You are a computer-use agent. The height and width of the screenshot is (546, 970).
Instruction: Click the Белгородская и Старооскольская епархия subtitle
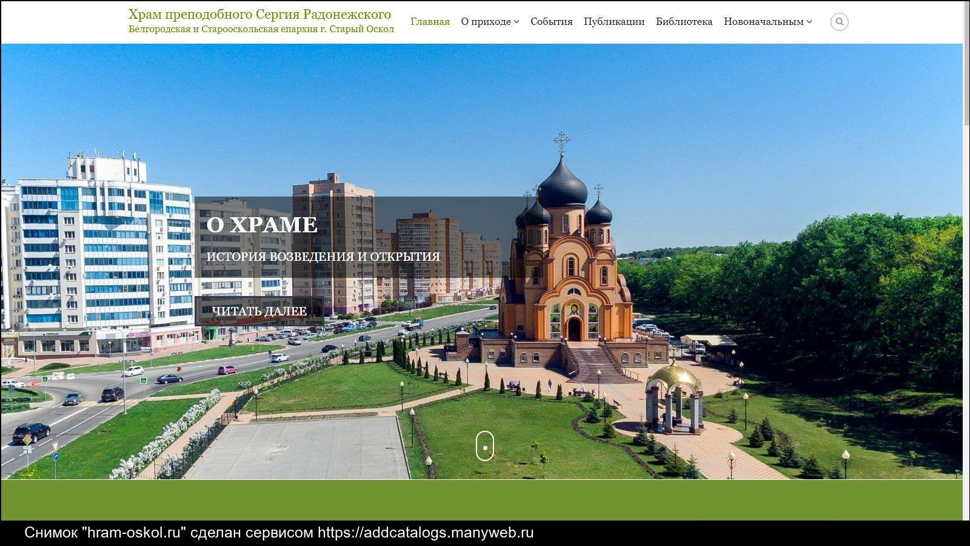[x=261, y=29]
